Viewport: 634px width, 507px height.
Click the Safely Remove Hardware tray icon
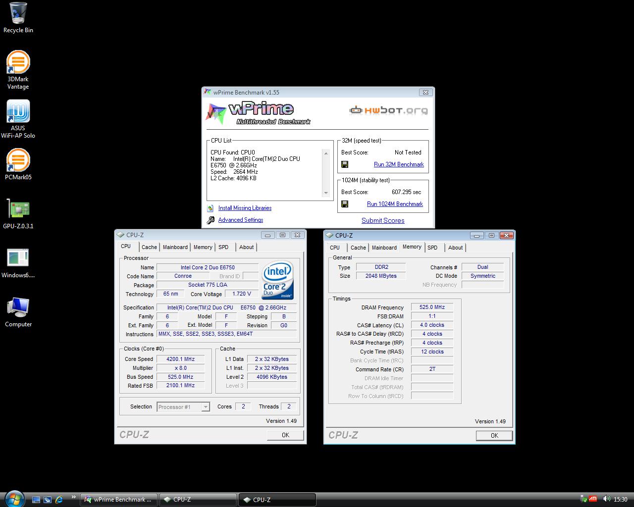pyautogui.click(x=584, y=500)
